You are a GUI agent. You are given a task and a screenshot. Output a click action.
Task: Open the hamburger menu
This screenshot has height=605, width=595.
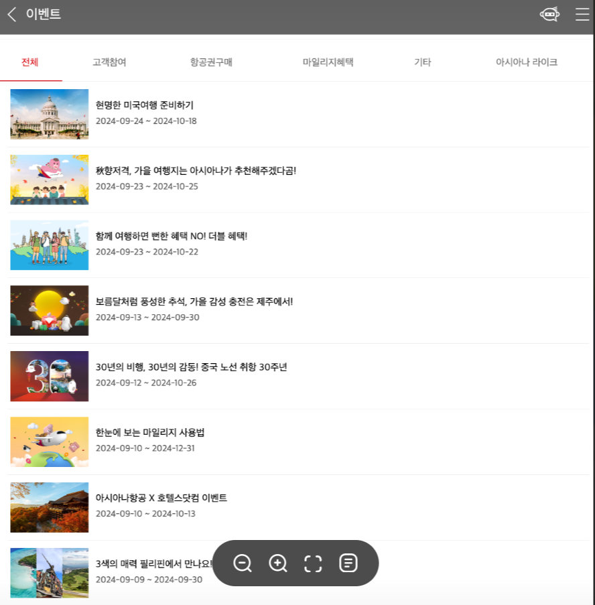[x=582, y=15]
